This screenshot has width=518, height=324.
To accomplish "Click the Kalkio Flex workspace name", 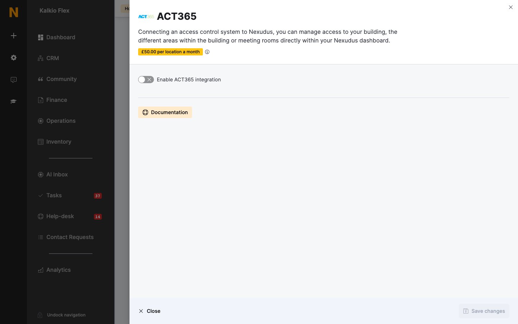I will 54,11.
